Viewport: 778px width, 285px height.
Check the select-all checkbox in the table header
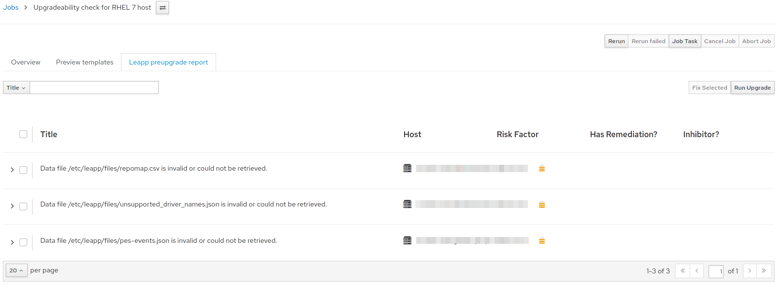(x=23, y=134)
